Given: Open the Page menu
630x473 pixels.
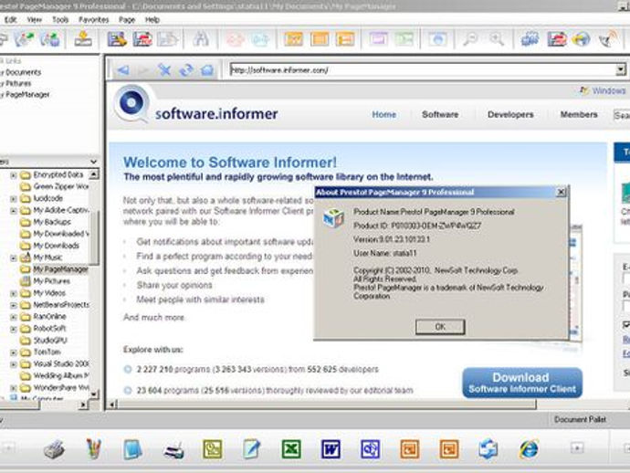Looking at the screenshot, I should 127,20.
